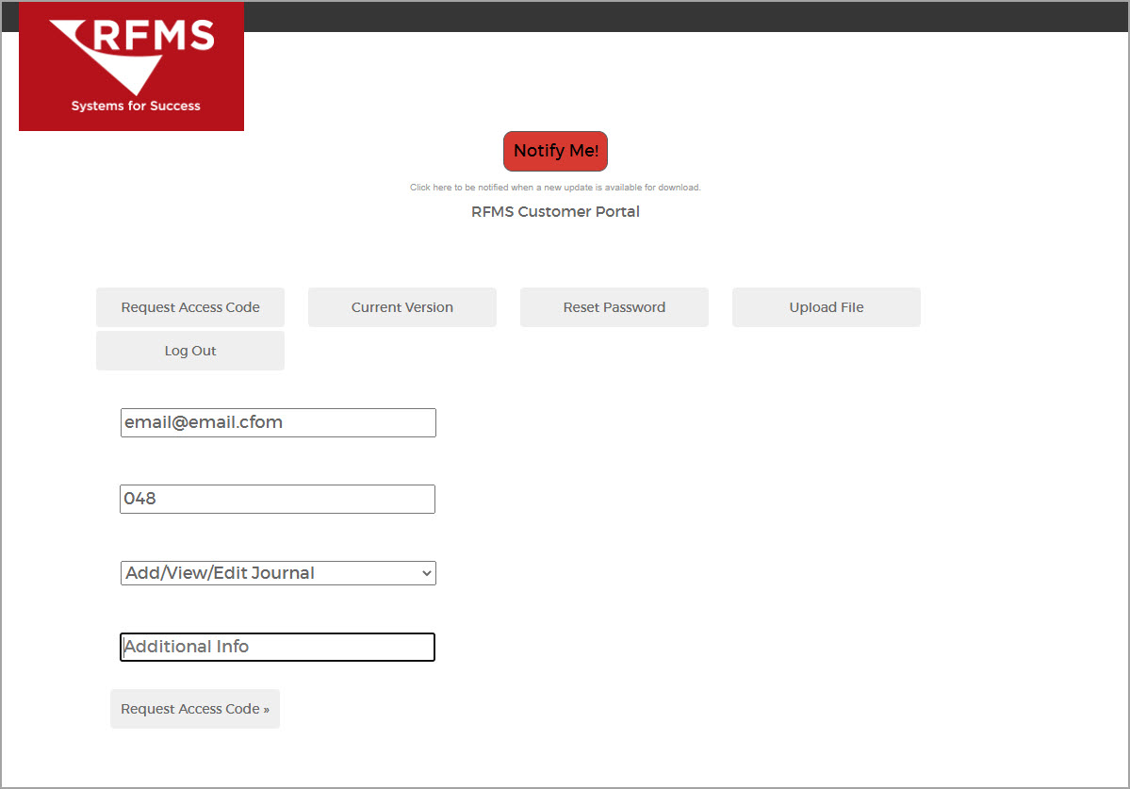Switch to the Current Version section
The image size is (1130, 789).
(401, 306)
